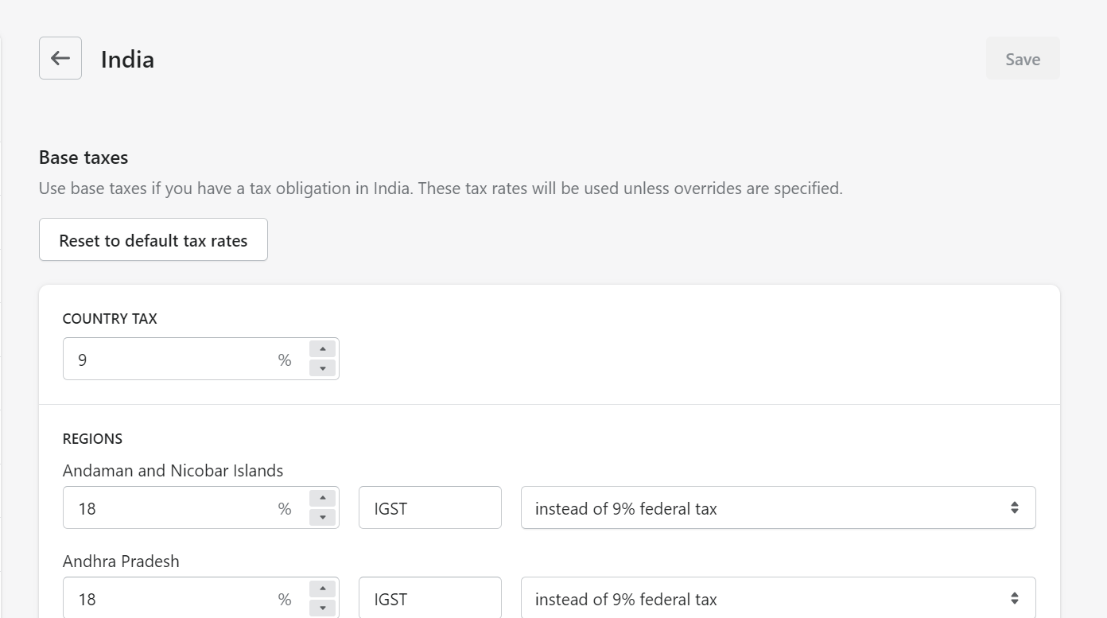Screen dimensions: 1107x618
Task: Increase the Country Tax rate with up arrow
Action: 322,349
